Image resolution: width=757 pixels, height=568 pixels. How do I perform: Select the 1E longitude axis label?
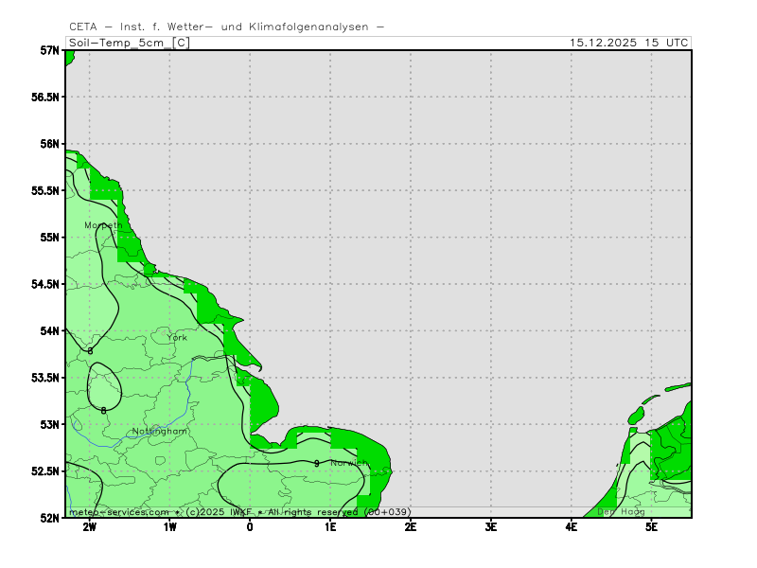click(330, 526)
